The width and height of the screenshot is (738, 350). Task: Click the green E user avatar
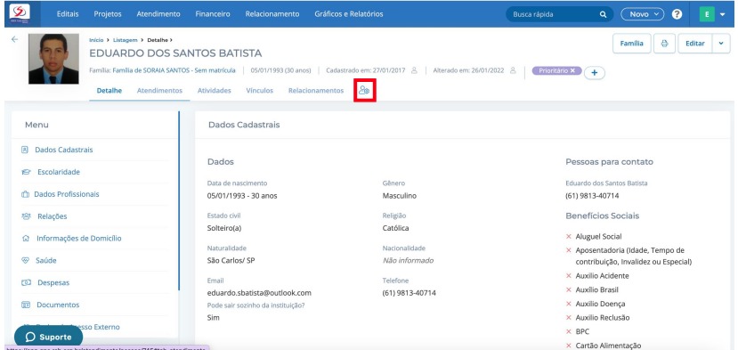click(x=707, y=14)
